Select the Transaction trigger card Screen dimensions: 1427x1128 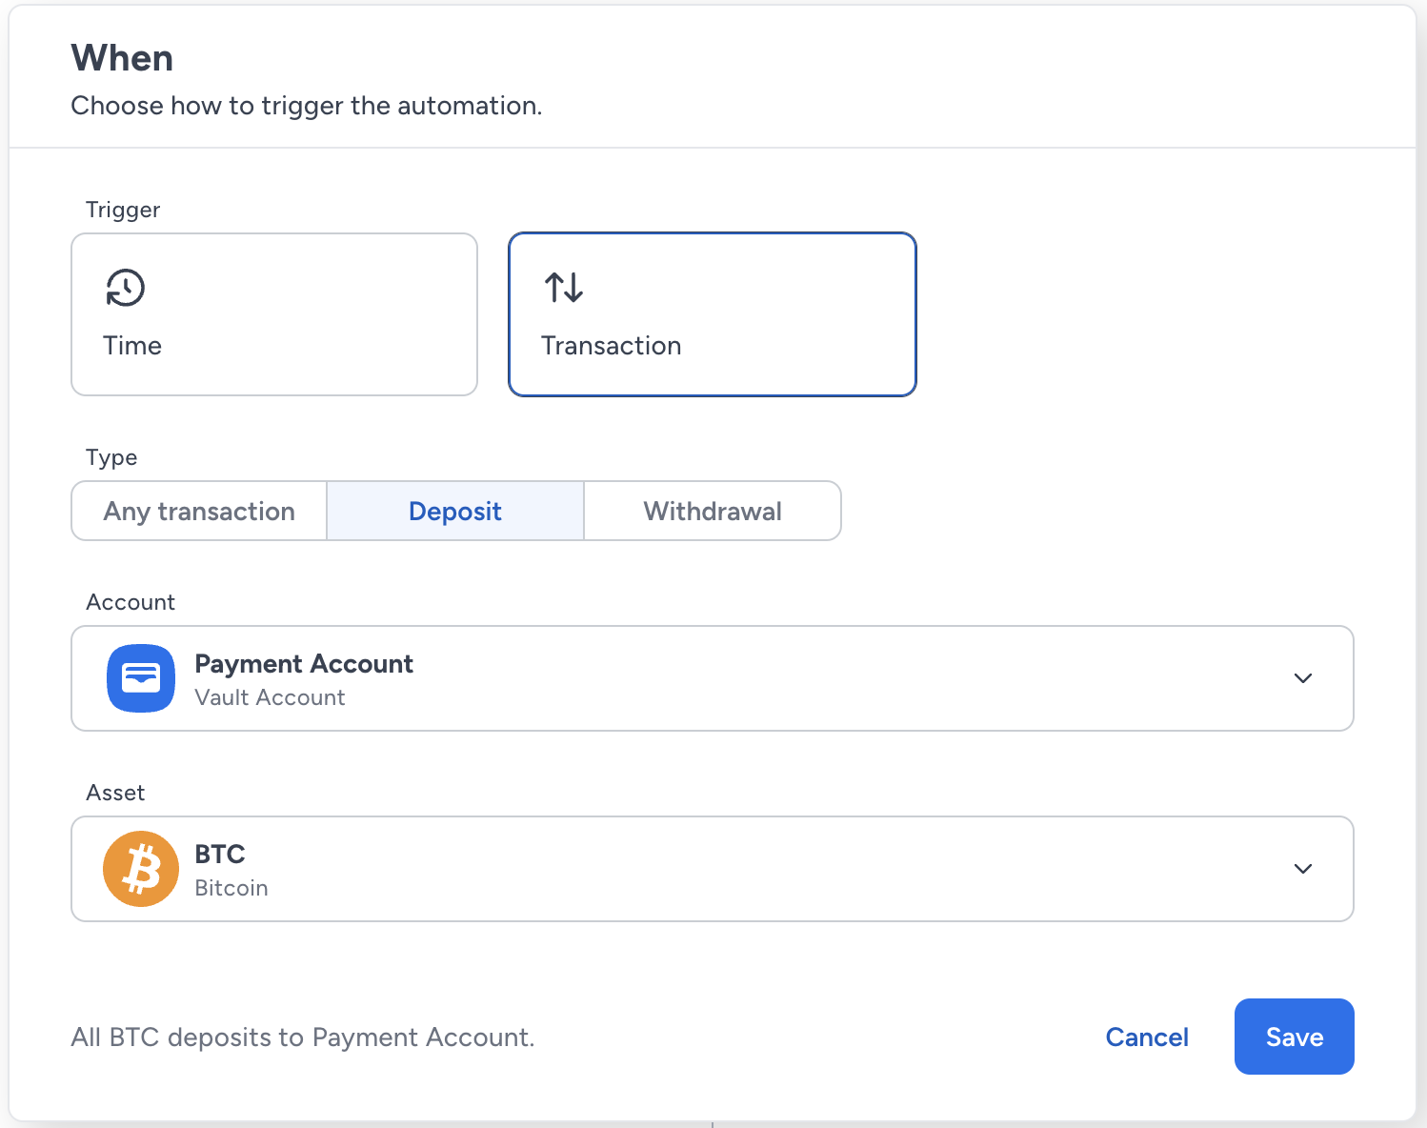click(713, 314)
